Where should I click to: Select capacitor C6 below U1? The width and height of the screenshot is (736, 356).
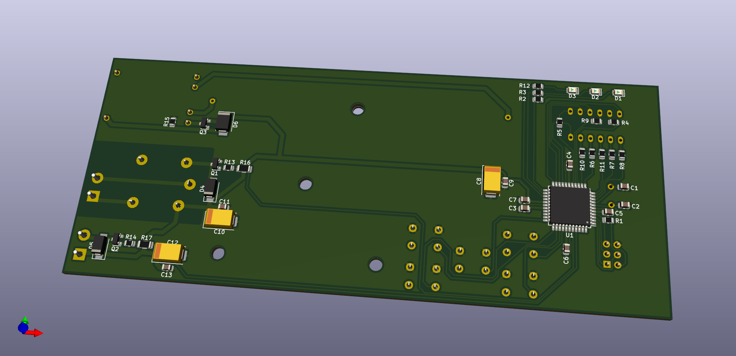tap(566, 249)
